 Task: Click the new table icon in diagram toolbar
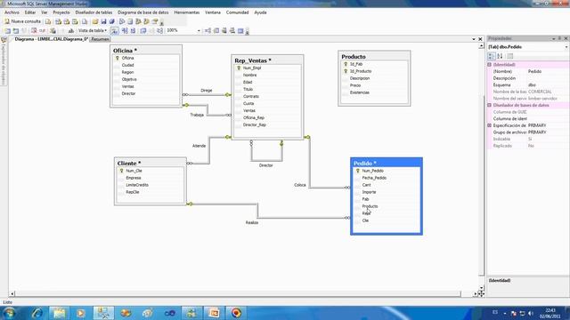[x=7, y=31]
